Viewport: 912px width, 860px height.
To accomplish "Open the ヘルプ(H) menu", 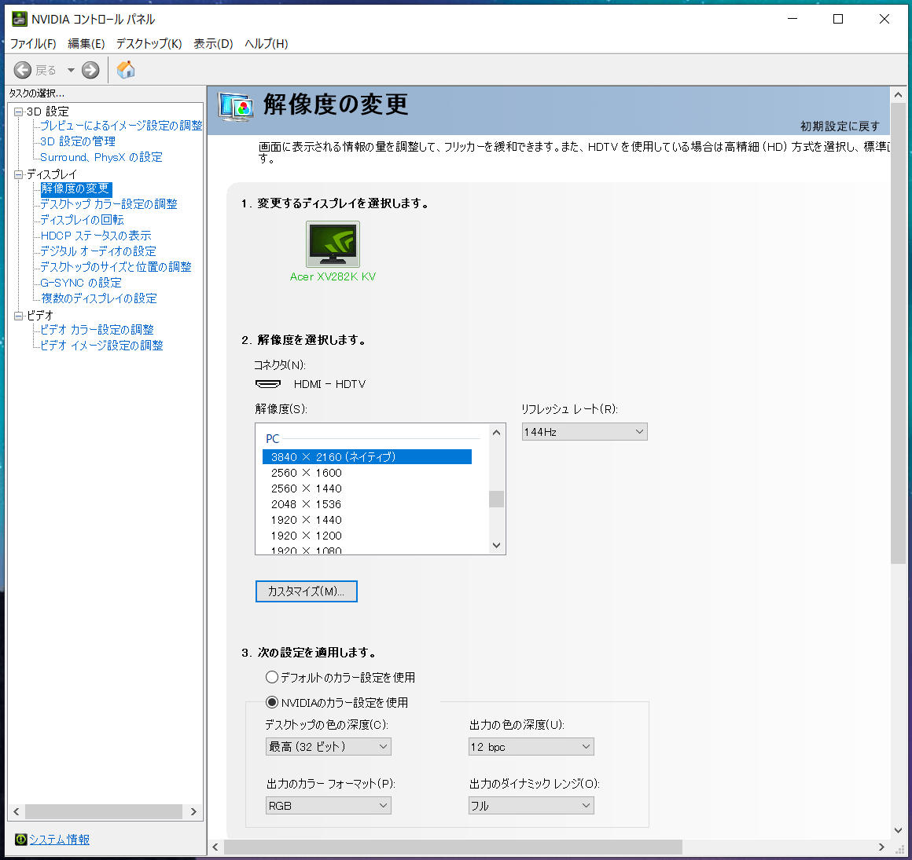I will click(266, 43).
